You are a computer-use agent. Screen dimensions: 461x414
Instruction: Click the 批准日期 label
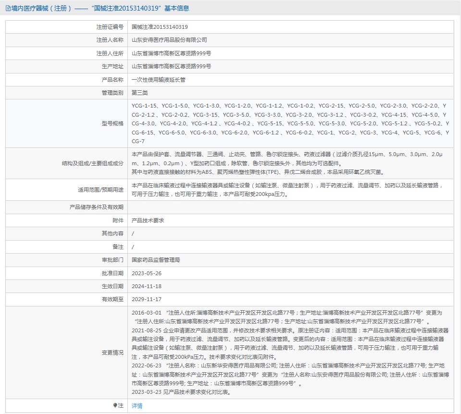click(112, 273)
